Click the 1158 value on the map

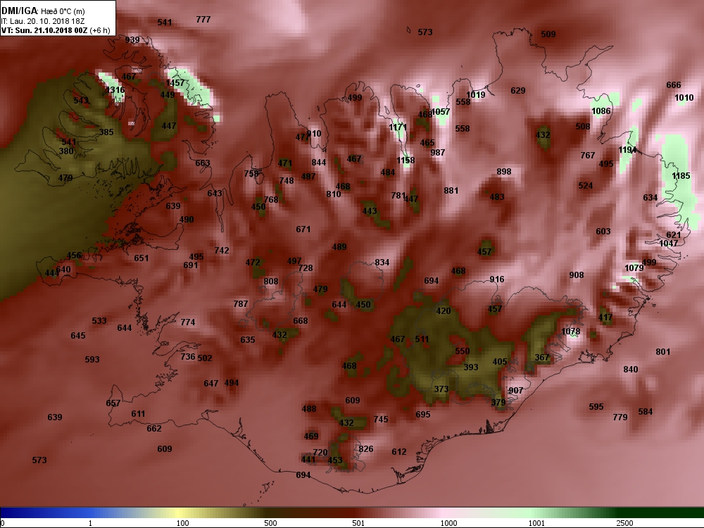tap(406, 161)
